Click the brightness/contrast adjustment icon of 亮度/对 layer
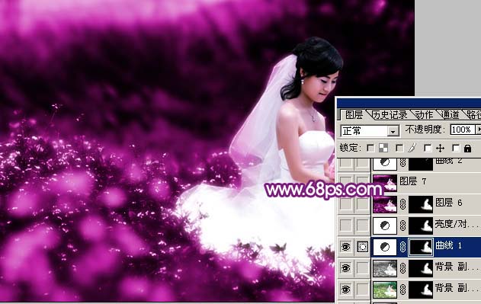 pyautogui.click(x=385, y=226)
